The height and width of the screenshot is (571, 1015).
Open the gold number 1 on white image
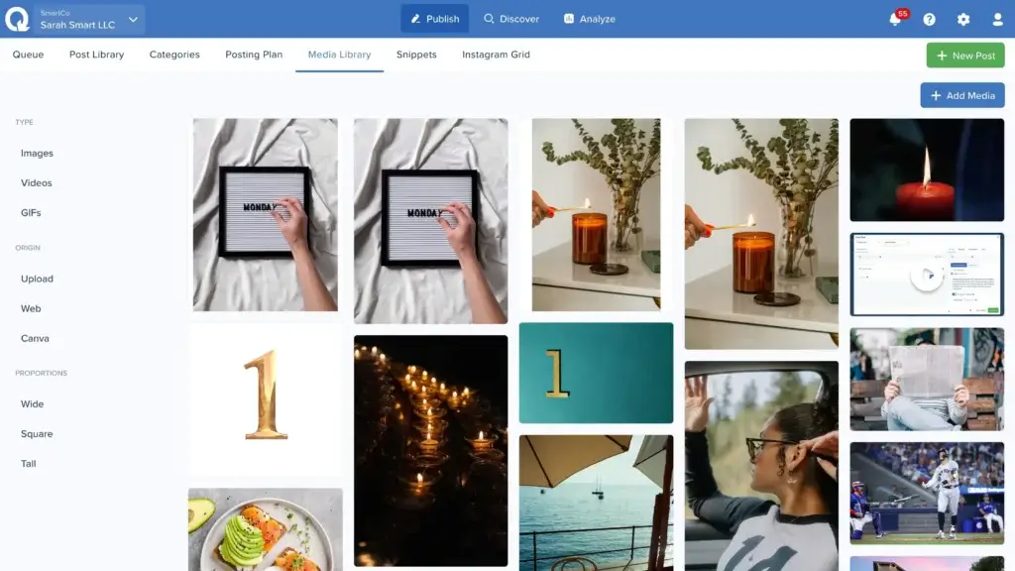tap(266, 400)
